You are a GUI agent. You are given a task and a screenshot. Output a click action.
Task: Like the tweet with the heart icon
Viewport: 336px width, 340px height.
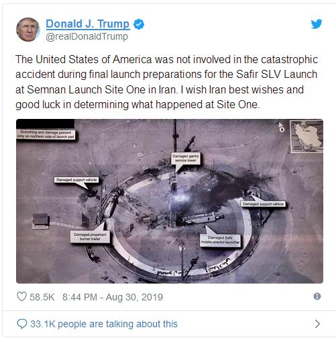[x=21, y=296]
